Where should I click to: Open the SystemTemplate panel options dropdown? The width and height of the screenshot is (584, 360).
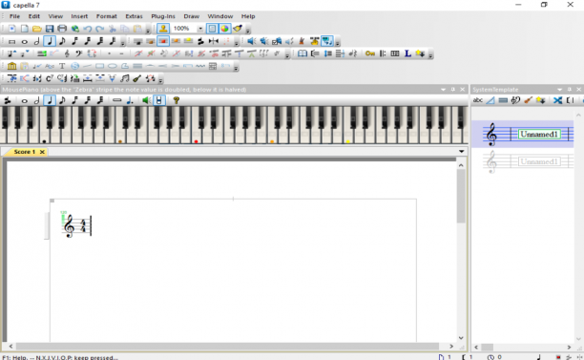click(560, 90)
